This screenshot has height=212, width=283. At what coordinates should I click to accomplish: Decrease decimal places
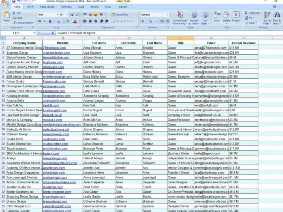pyautogui.click(x=167, y=21)
